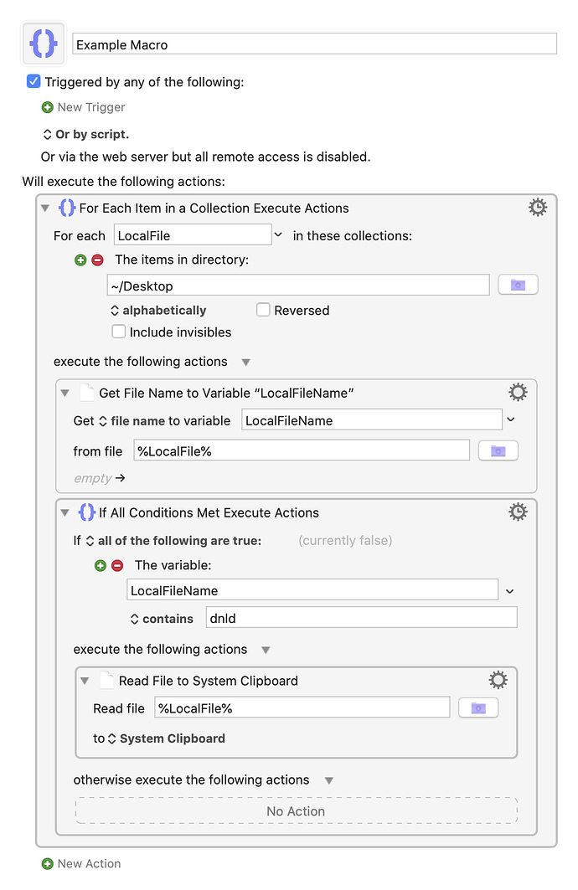The height and width of the screenshot is (890, 578).
Task: Change the 'contains' comparison popup
Action: point(162,619)
